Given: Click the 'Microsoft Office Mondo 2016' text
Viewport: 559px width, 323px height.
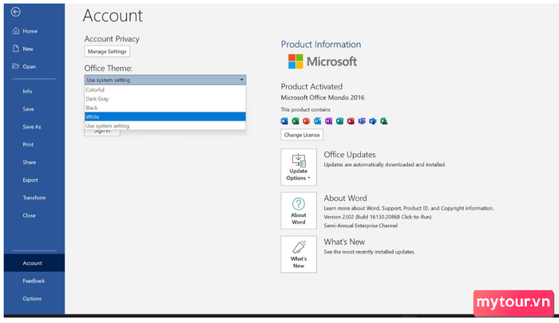Looking at the screenshot, I should click(323, 97).
